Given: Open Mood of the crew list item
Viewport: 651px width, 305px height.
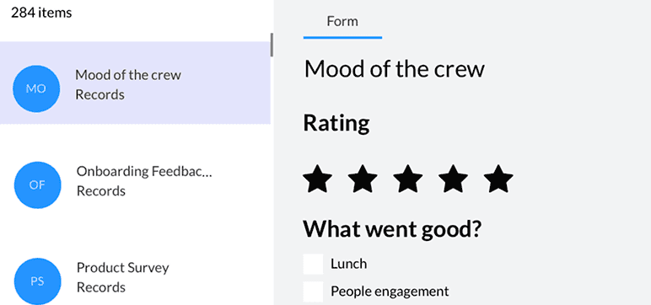Looking at the screenshot, I should pos(136,83).
